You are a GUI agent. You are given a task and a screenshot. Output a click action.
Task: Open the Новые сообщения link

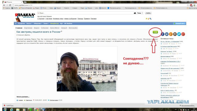(70, 18)
